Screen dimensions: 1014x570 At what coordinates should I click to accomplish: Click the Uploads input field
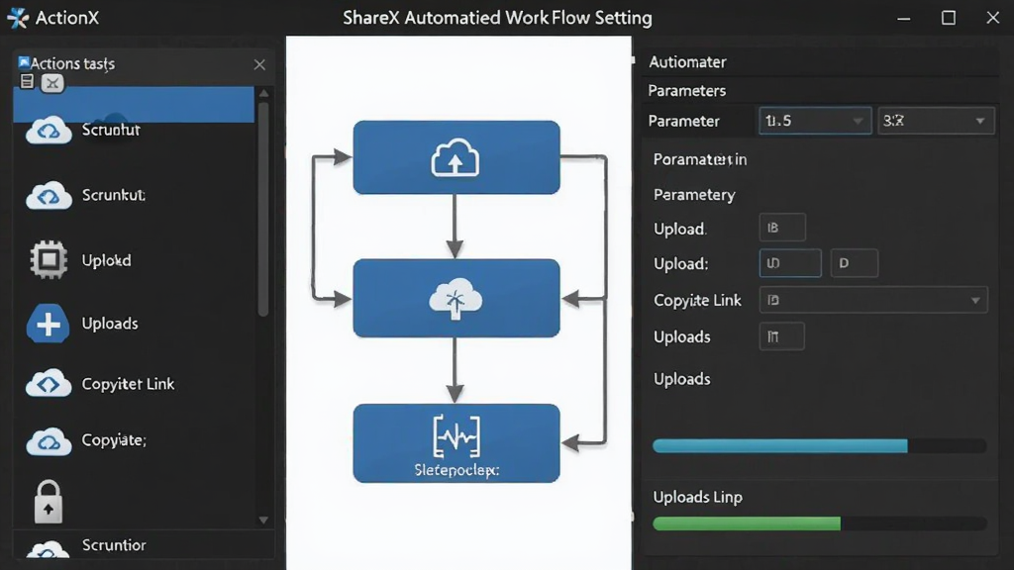pos(782,336)
